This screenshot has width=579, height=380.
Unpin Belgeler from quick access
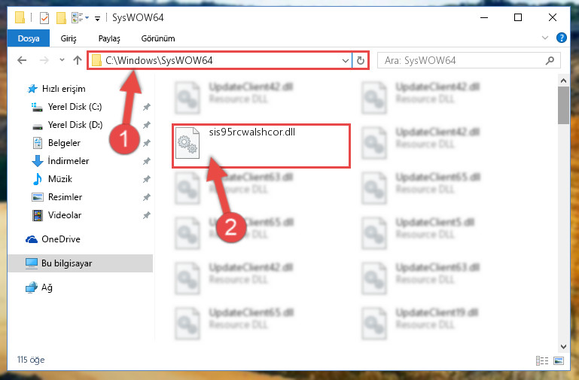[x=147, y=143]
